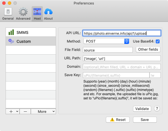The width and height of the screenshot is (168, 131).
Task: Select the SMMS host entry
Action: [x=31, y=32]
